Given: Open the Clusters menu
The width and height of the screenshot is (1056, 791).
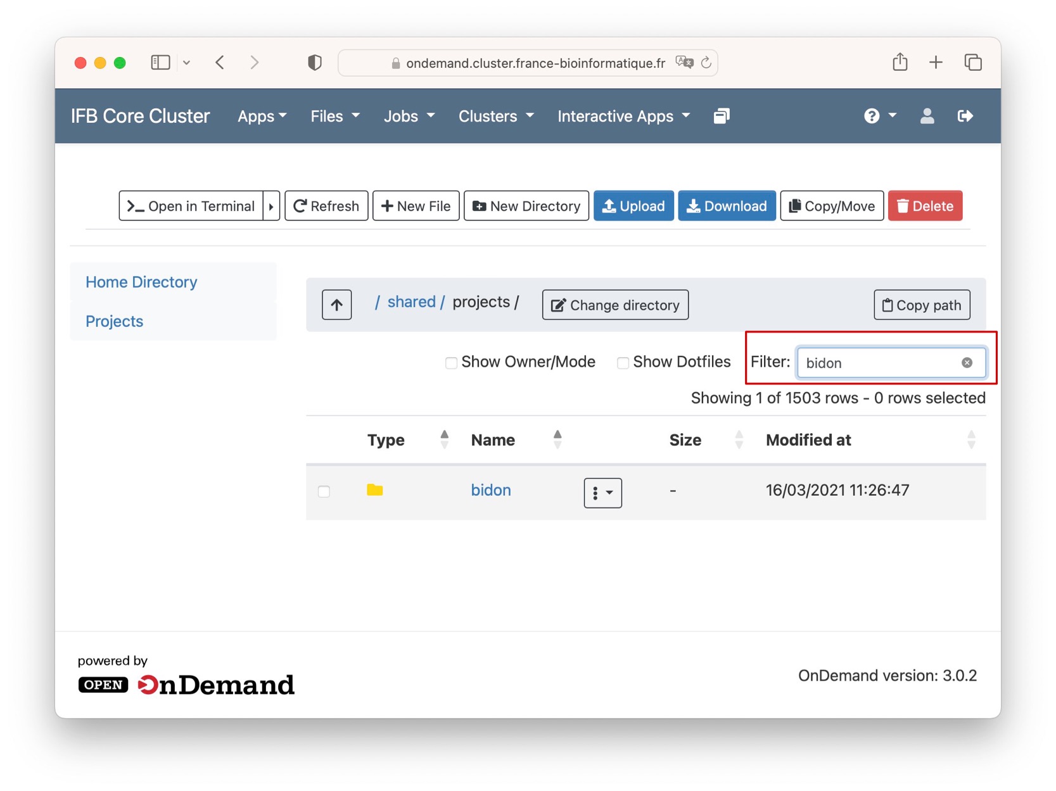Looking at the screenshot, I should 496,116.
